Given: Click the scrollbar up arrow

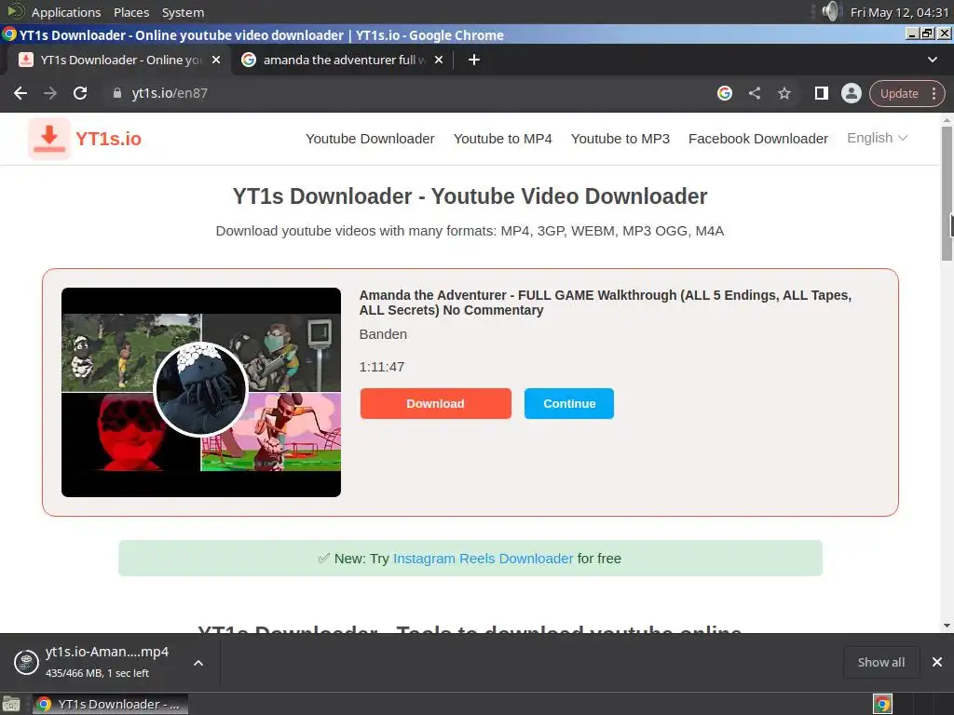Looking at the screenshot, I should pos(947,119).
